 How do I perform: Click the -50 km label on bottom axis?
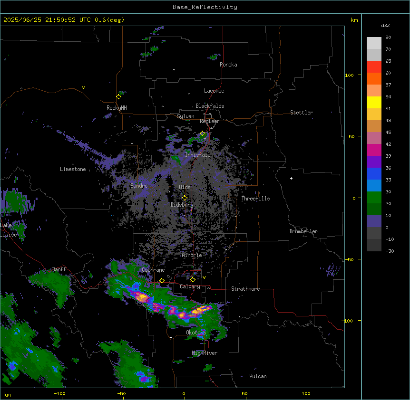tap(121, 393)
